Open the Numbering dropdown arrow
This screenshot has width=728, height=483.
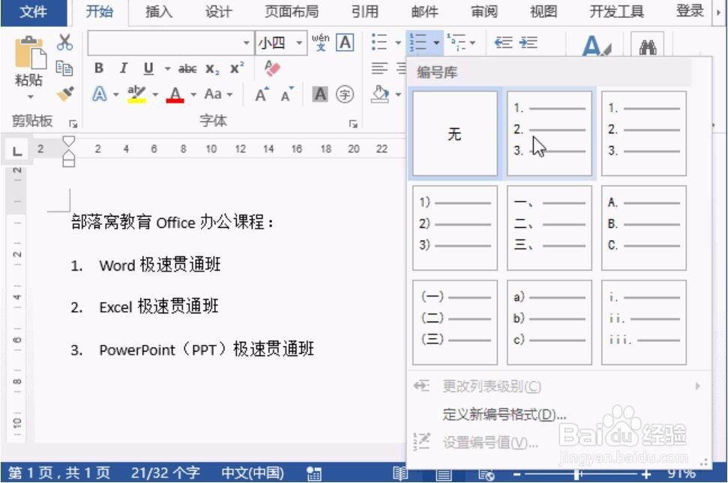coord(436,43)
